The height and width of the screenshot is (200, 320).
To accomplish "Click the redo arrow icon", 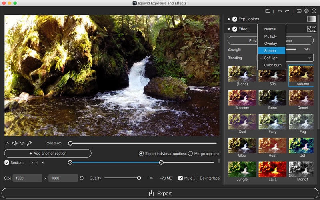I will click(287, 11).
